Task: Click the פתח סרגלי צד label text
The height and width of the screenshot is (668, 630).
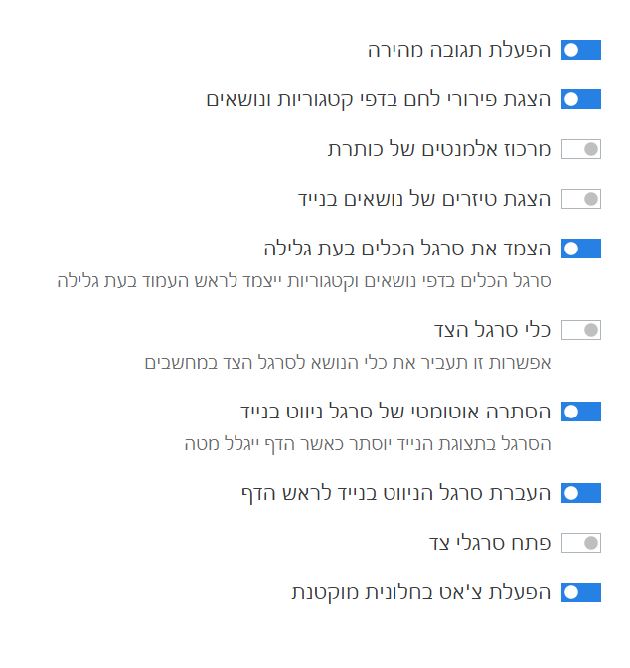Action: 487,543
